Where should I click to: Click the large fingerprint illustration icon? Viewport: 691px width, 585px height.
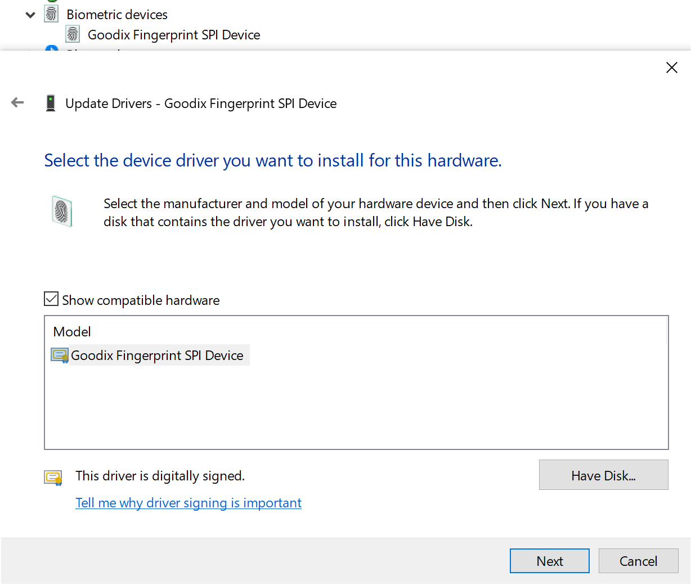[62, 212]
